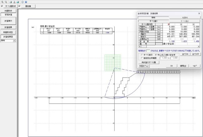Click the sliding force cell 349.954
The width and height of the screenshot is (203, 137).
[181, 34]
